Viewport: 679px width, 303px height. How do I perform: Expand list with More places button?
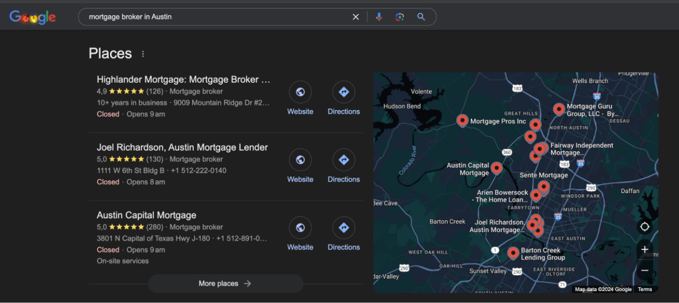pos(225,284)
